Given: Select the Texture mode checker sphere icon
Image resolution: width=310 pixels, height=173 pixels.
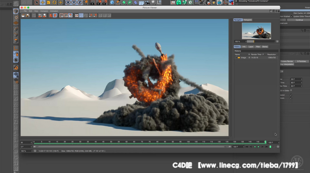Looking at the screenshot, I should pos(16,17).
